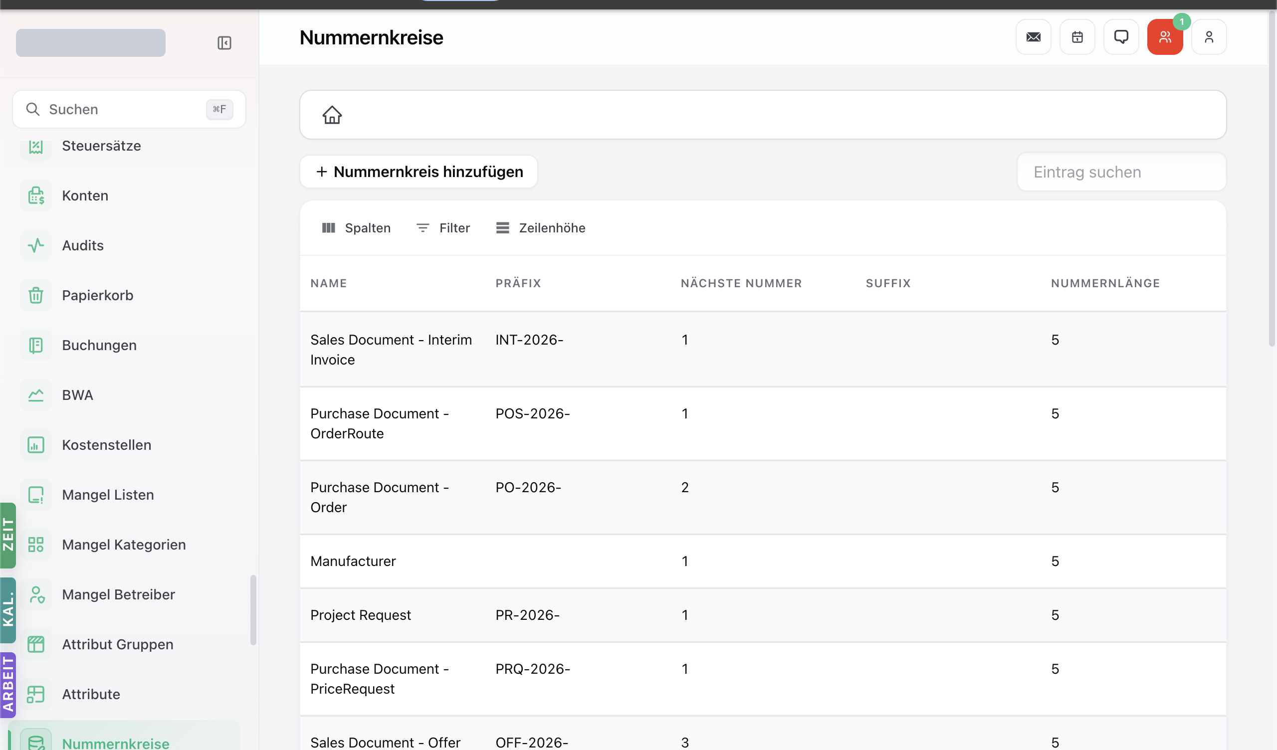This screenshot has height=750, width=1277.
Task: Open the calendar icon in header
Action: click(1077, 37)
